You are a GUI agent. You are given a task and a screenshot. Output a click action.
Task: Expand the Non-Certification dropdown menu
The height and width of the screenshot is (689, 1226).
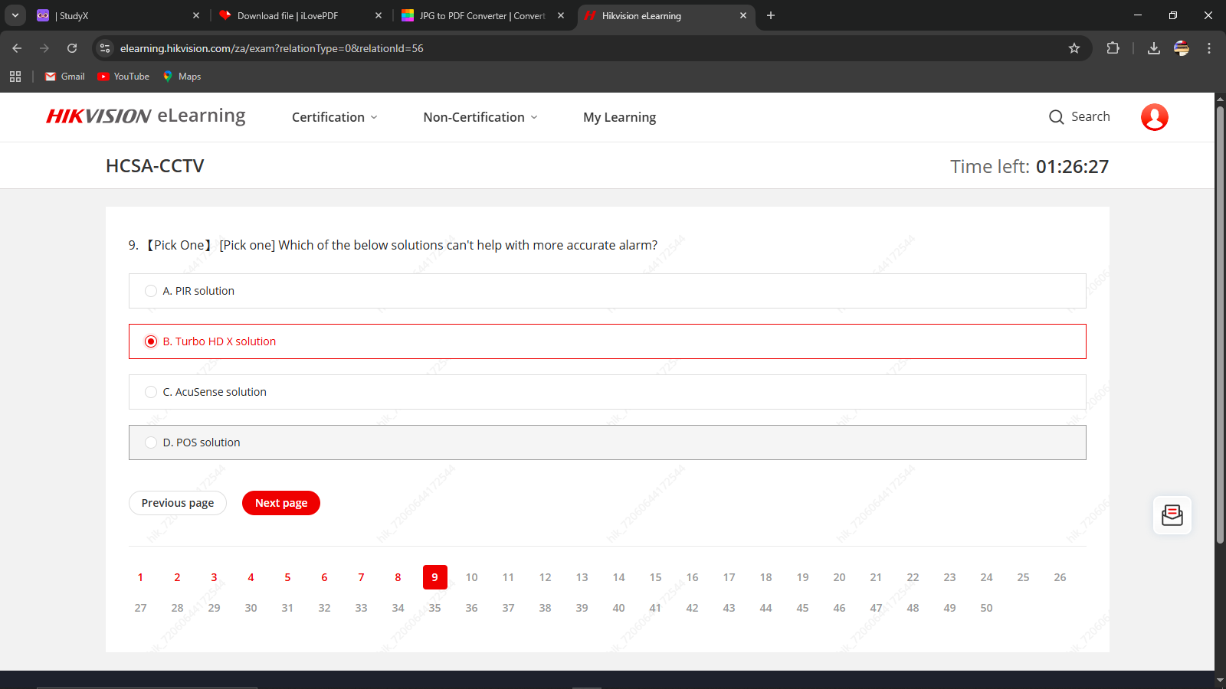(480, 117)
